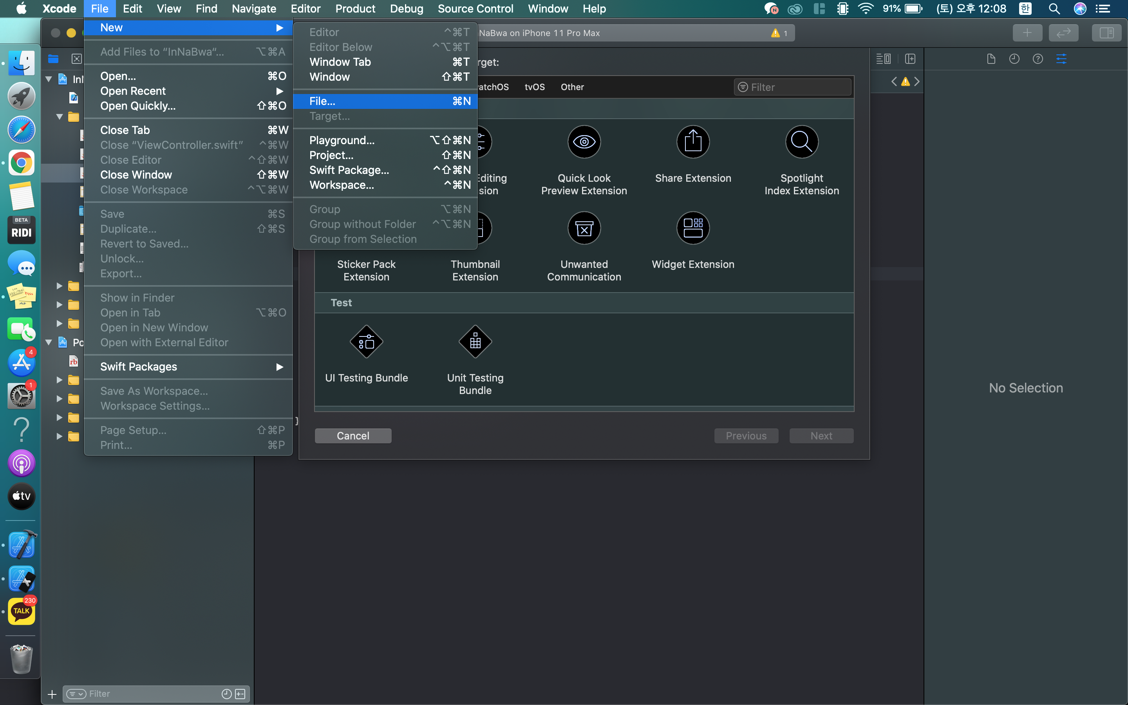Select the UI Testing Bundle template
1128x705 pixels.
pyautogui.click(x=366, y=342)
